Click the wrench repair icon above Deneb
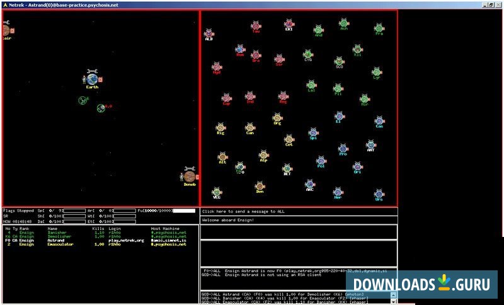 190,168
